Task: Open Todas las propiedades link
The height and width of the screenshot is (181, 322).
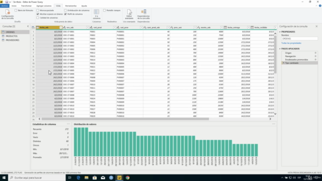Action: 291,43
